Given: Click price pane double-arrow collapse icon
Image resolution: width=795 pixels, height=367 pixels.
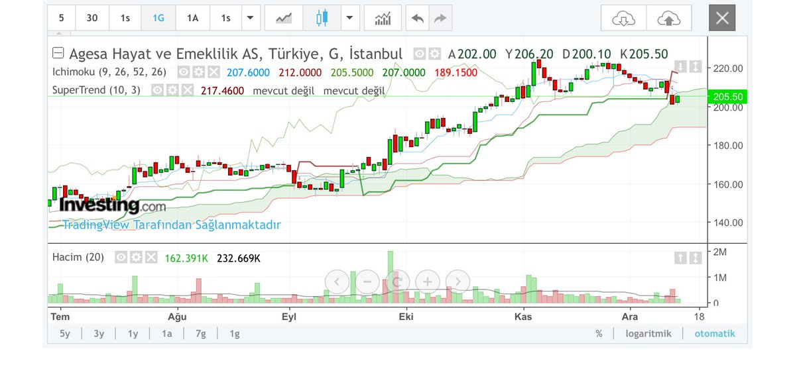Looking at the screenshot, I should 696,66.
